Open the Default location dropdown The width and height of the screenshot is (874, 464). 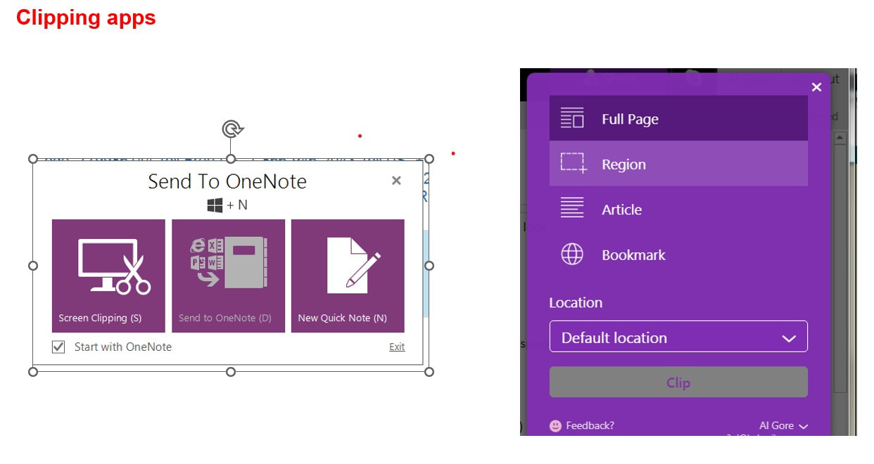tap(678, 337)
